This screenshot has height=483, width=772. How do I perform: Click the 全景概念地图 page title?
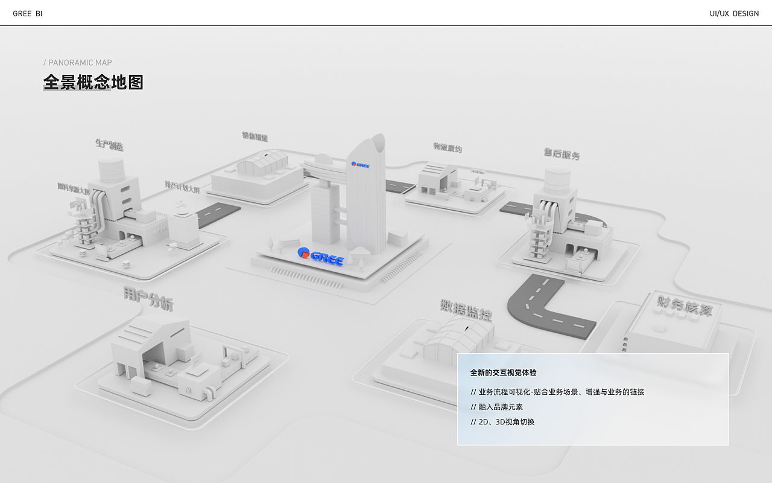tap(93, 82)
